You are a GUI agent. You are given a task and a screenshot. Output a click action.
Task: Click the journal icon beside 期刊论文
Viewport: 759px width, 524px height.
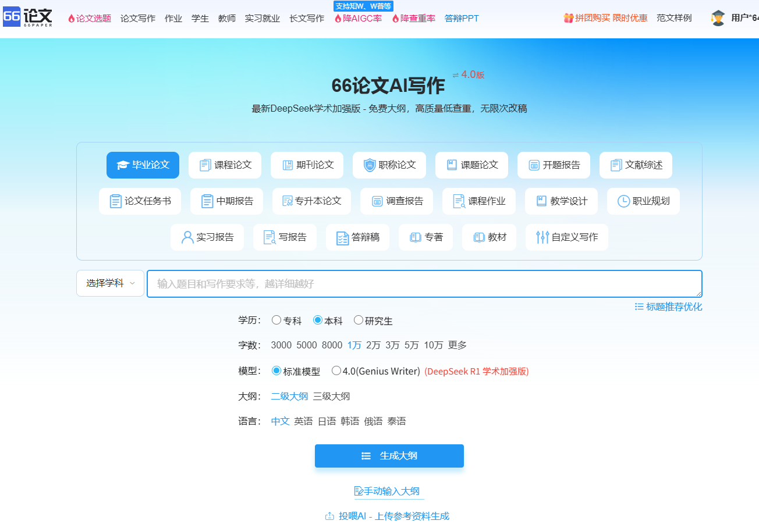pyautogui.click(x=288, y=165)
